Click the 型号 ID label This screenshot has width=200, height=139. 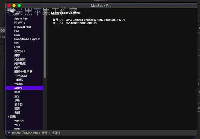point(58,20)
